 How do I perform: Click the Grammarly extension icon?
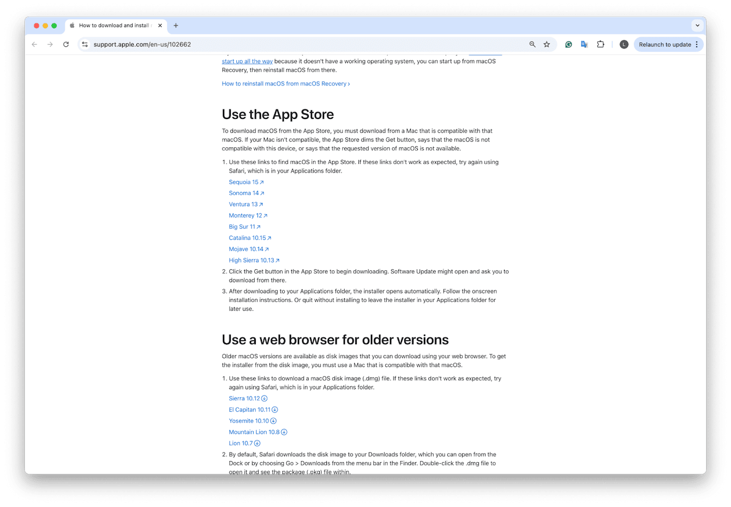pyautogui.click(x=568, y=44)
